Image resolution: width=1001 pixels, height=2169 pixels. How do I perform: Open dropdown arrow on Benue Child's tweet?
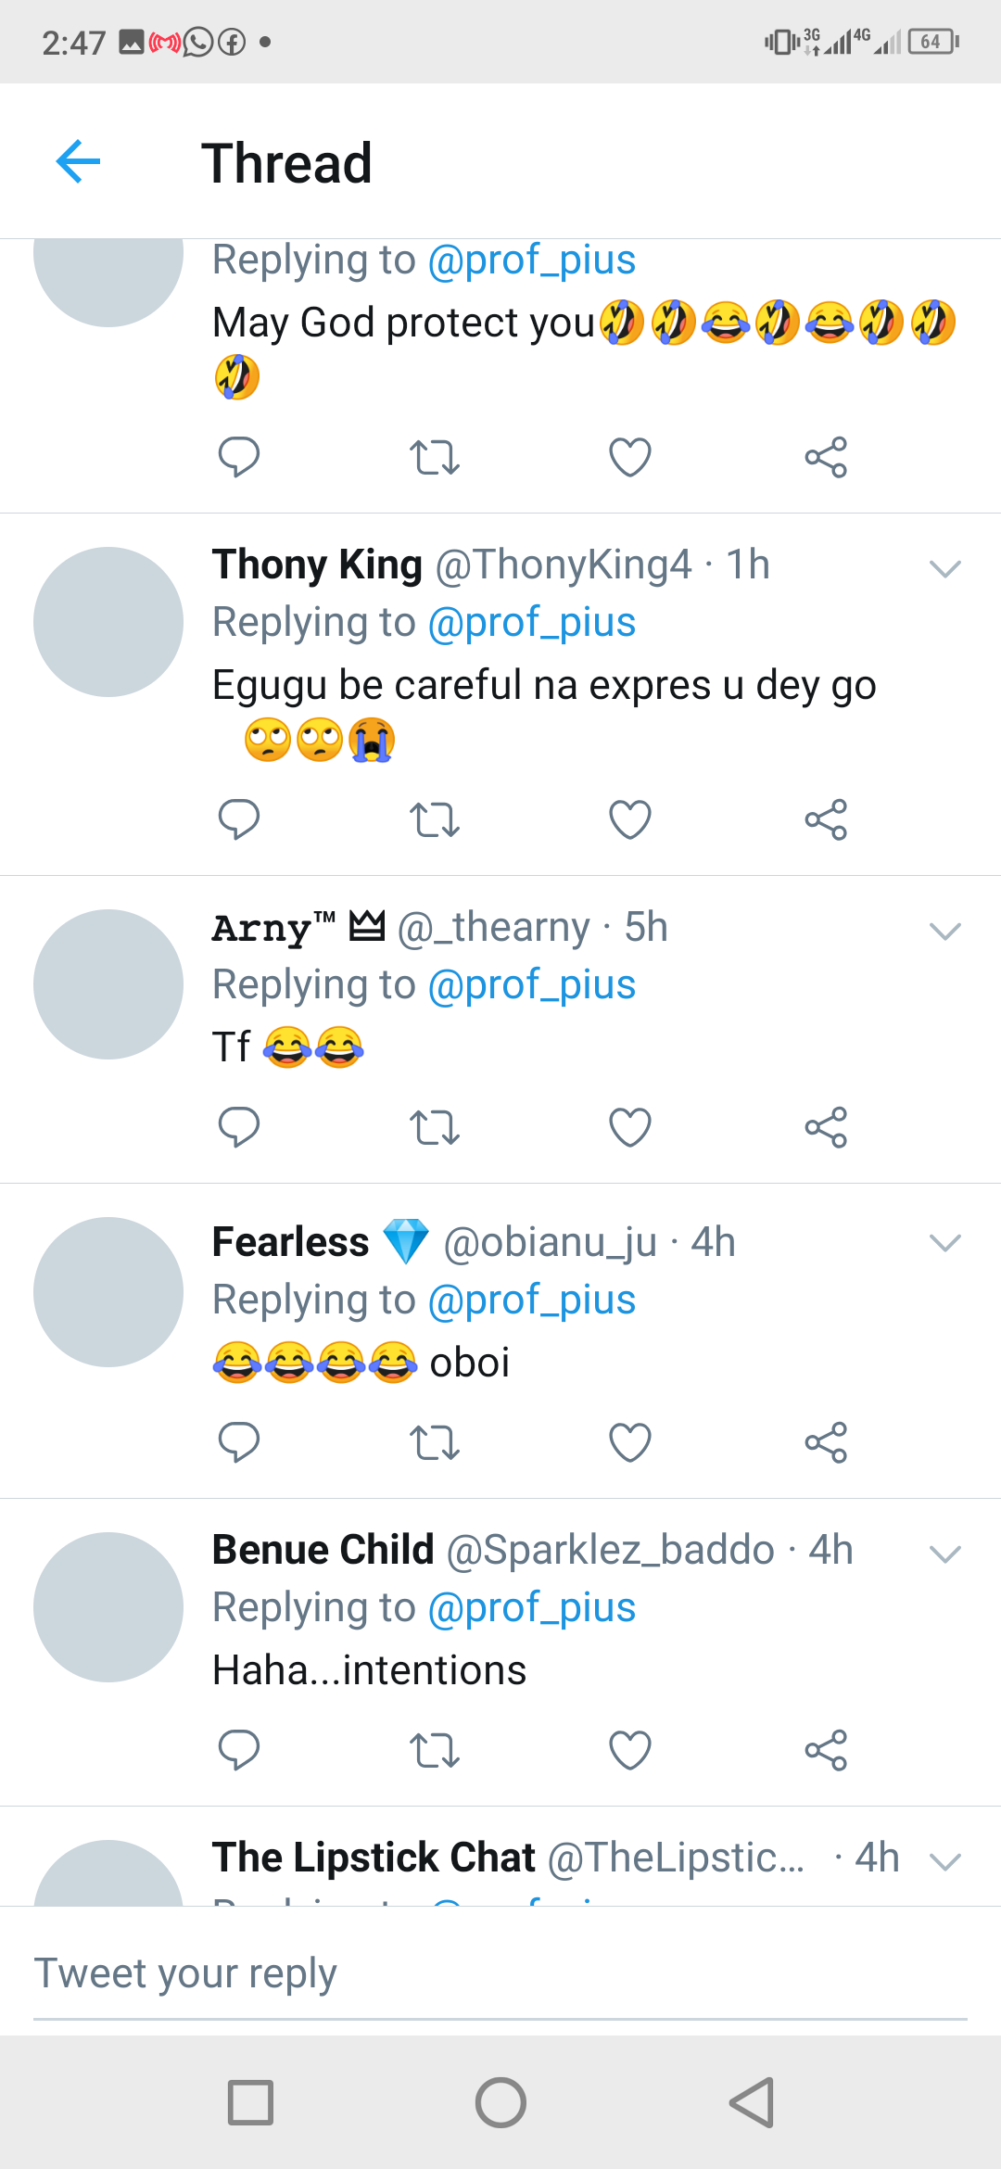[944, 1554]
